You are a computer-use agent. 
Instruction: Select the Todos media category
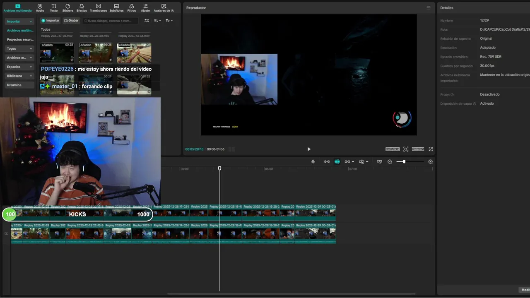46,30
